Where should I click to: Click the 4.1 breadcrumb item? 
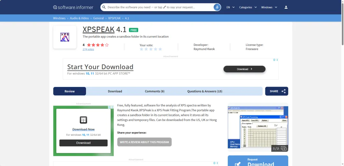point(127,18)
